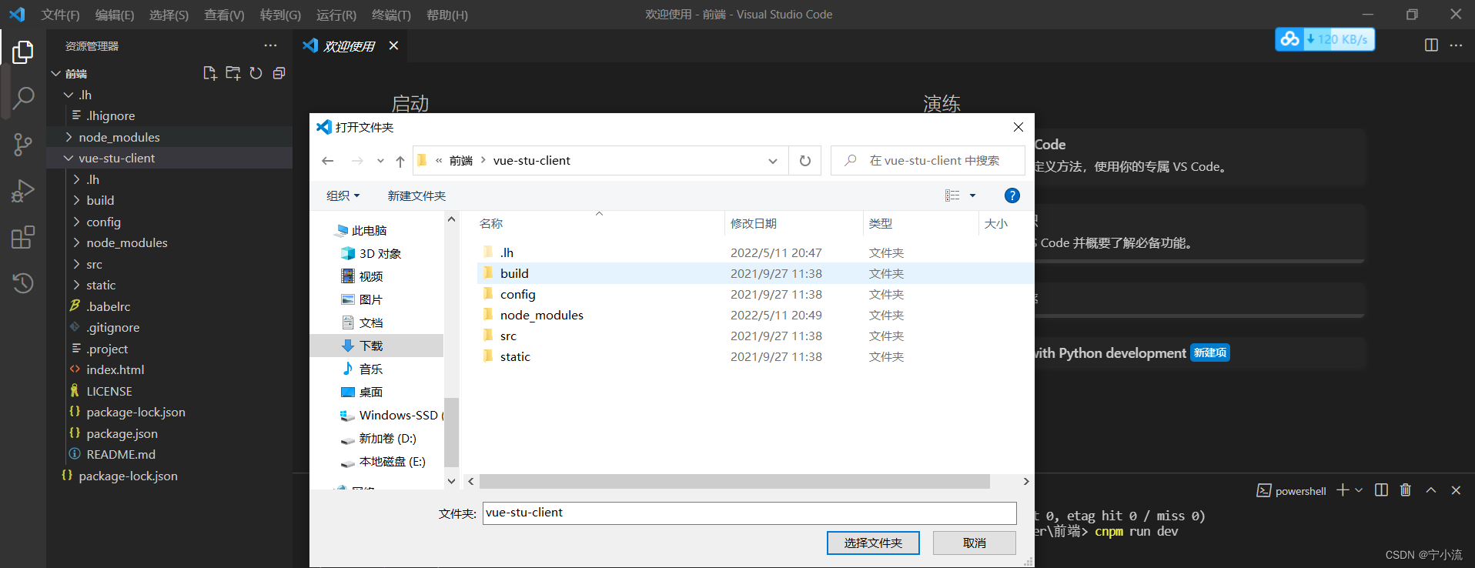Open terminal launch profile dropdown
Screen dimensions: 1475x568
tap(1359, 490)
